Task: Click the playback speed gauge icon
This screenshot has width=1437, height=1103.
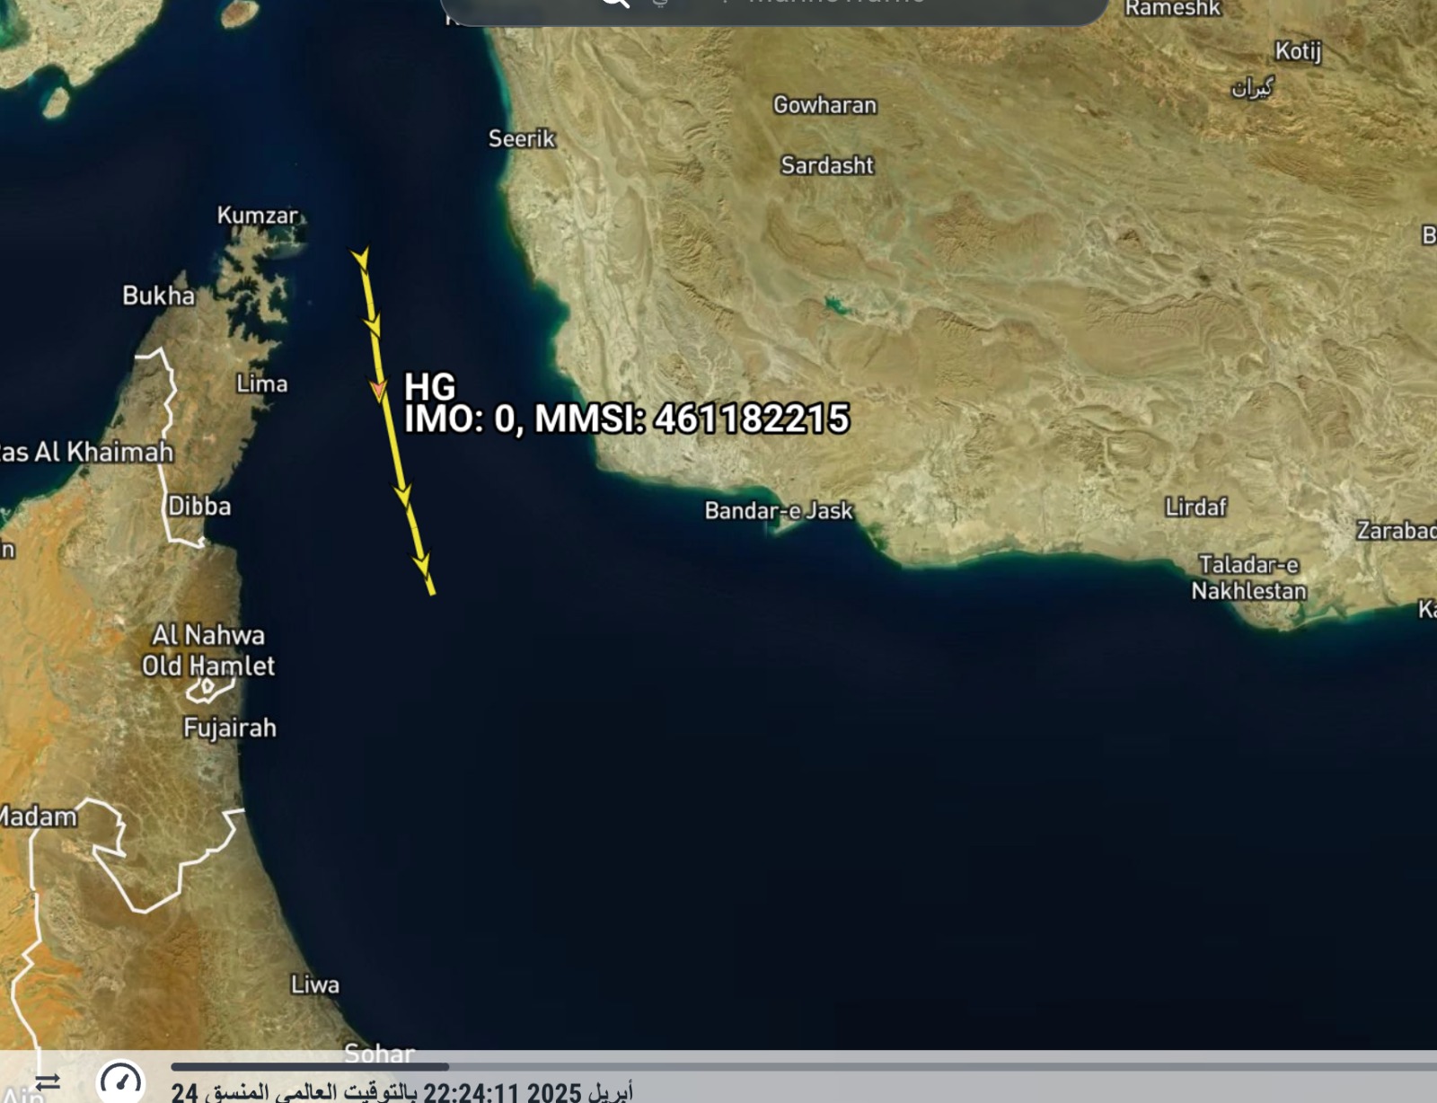Action: tap(120, 1081)
